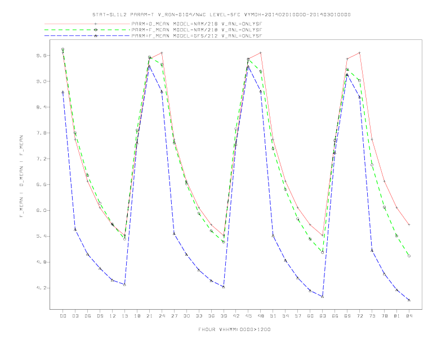This screenshot has width=446, height=344.
Task: Click the 45 forecast hour tick label
Action: [248, 316]
